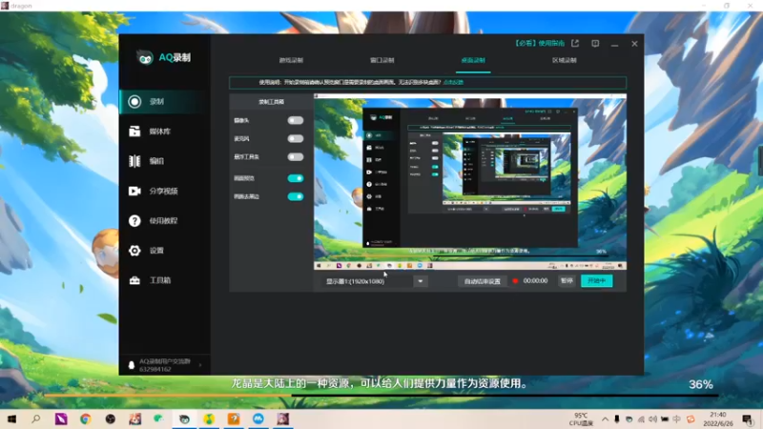This screenshot has height=429, width=763.
Task: Open the 【必看】使用指南 link
Action: (x=539, y=43)
